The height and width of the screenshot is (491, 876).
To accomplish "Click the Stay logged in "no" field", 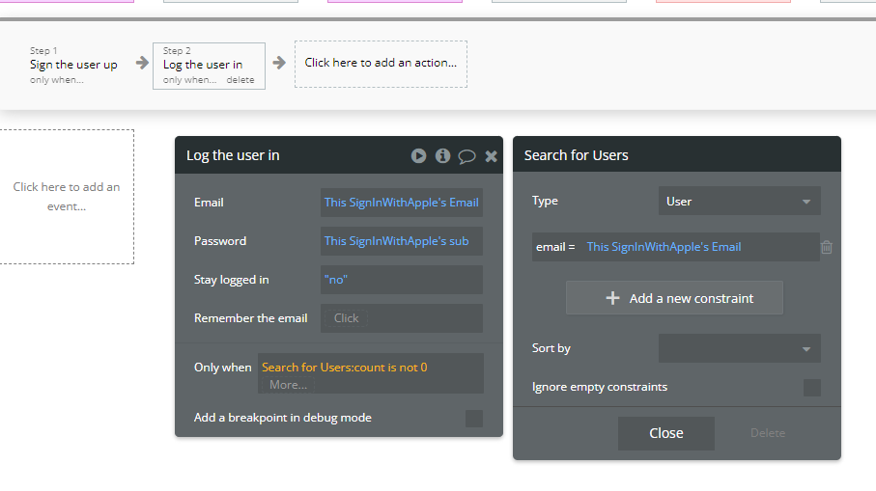I will [x=401, y=280].
